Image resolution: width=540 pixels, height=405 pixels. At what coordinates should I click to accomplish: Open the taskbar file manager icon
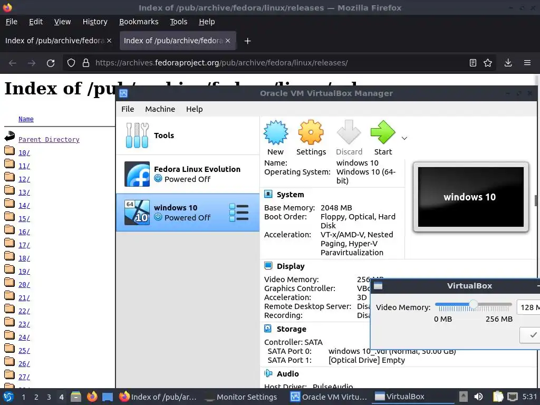(x=76, y=397)
